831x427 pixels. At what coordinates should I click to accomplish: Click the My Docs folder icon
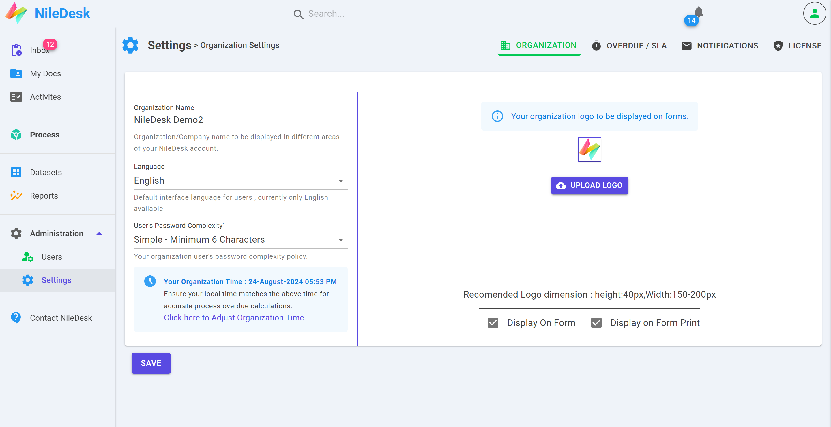tap(16, 73)
